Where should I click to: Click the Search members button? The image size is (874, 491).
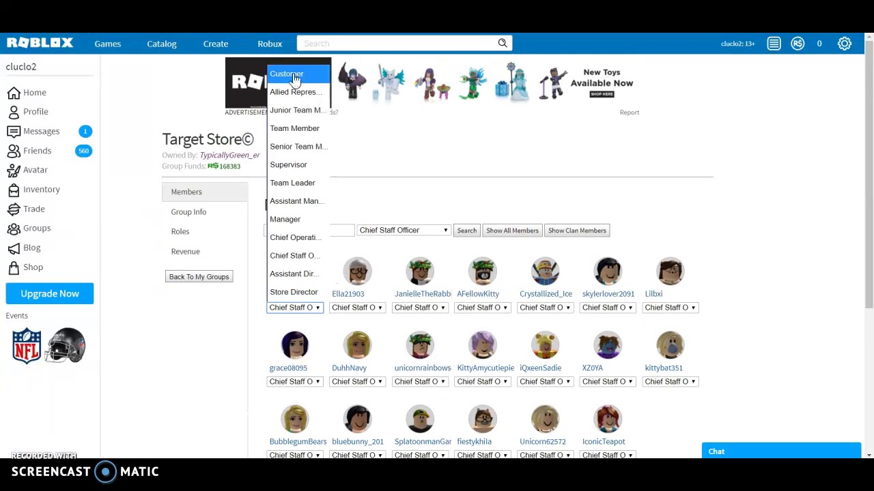point(467,230)
